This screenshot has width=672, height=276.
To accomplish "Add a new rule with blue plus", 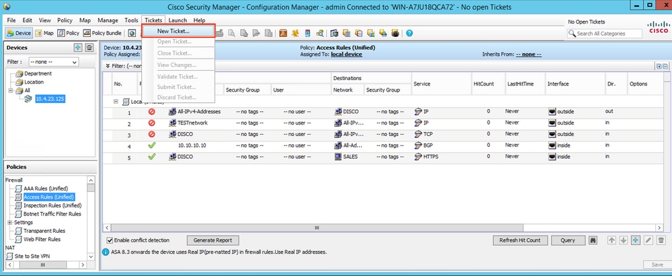I will tap(636, 240).
